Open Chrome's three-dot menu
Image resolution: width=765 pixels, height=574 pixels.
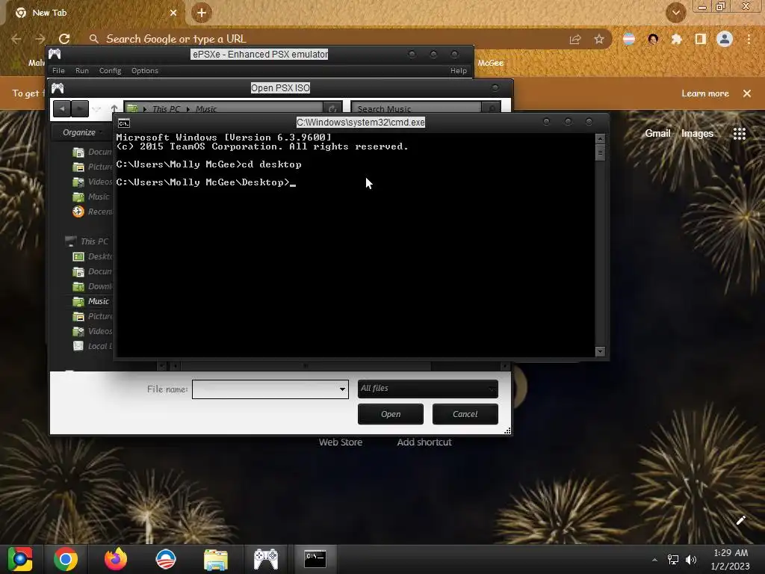click(749, 39)
